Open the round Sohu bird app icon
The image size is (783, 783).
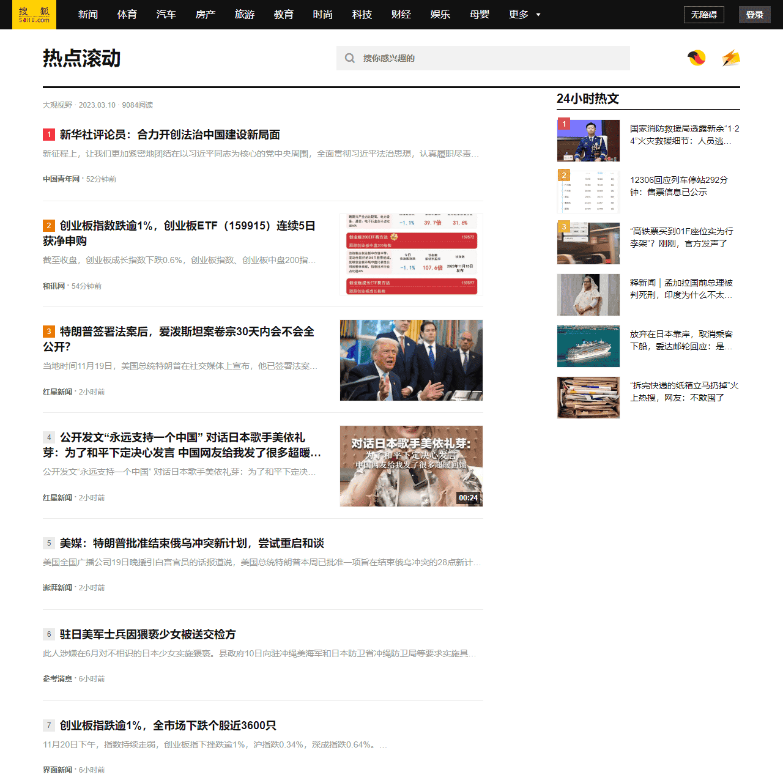pos(696,58)
